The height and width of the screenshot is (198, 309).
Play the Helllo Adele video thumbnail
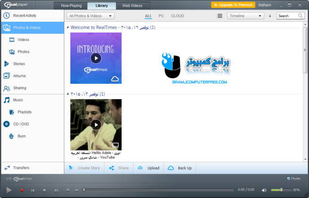click(x=96, y=125)
